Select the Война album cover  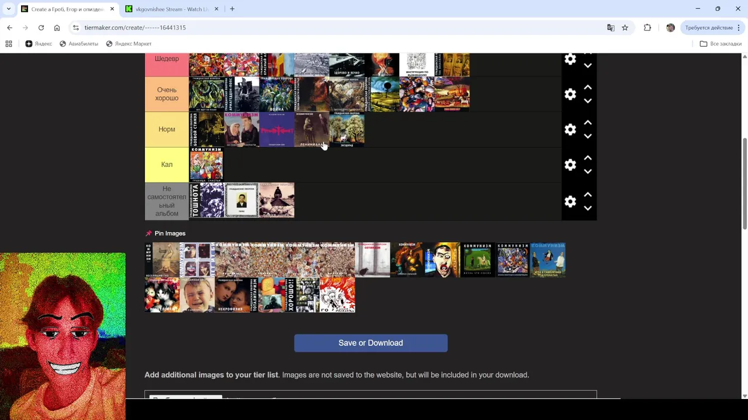click(276, 94)
